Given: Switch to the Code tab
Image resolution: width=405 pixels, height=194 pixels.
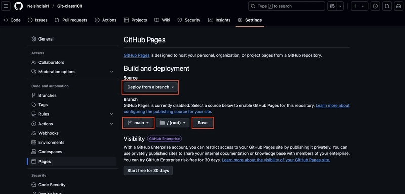Looking at the screenshot, I should (x=12, y=20).
